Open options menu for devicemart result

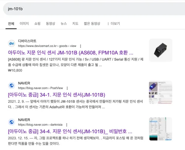[x=81, y=46]
